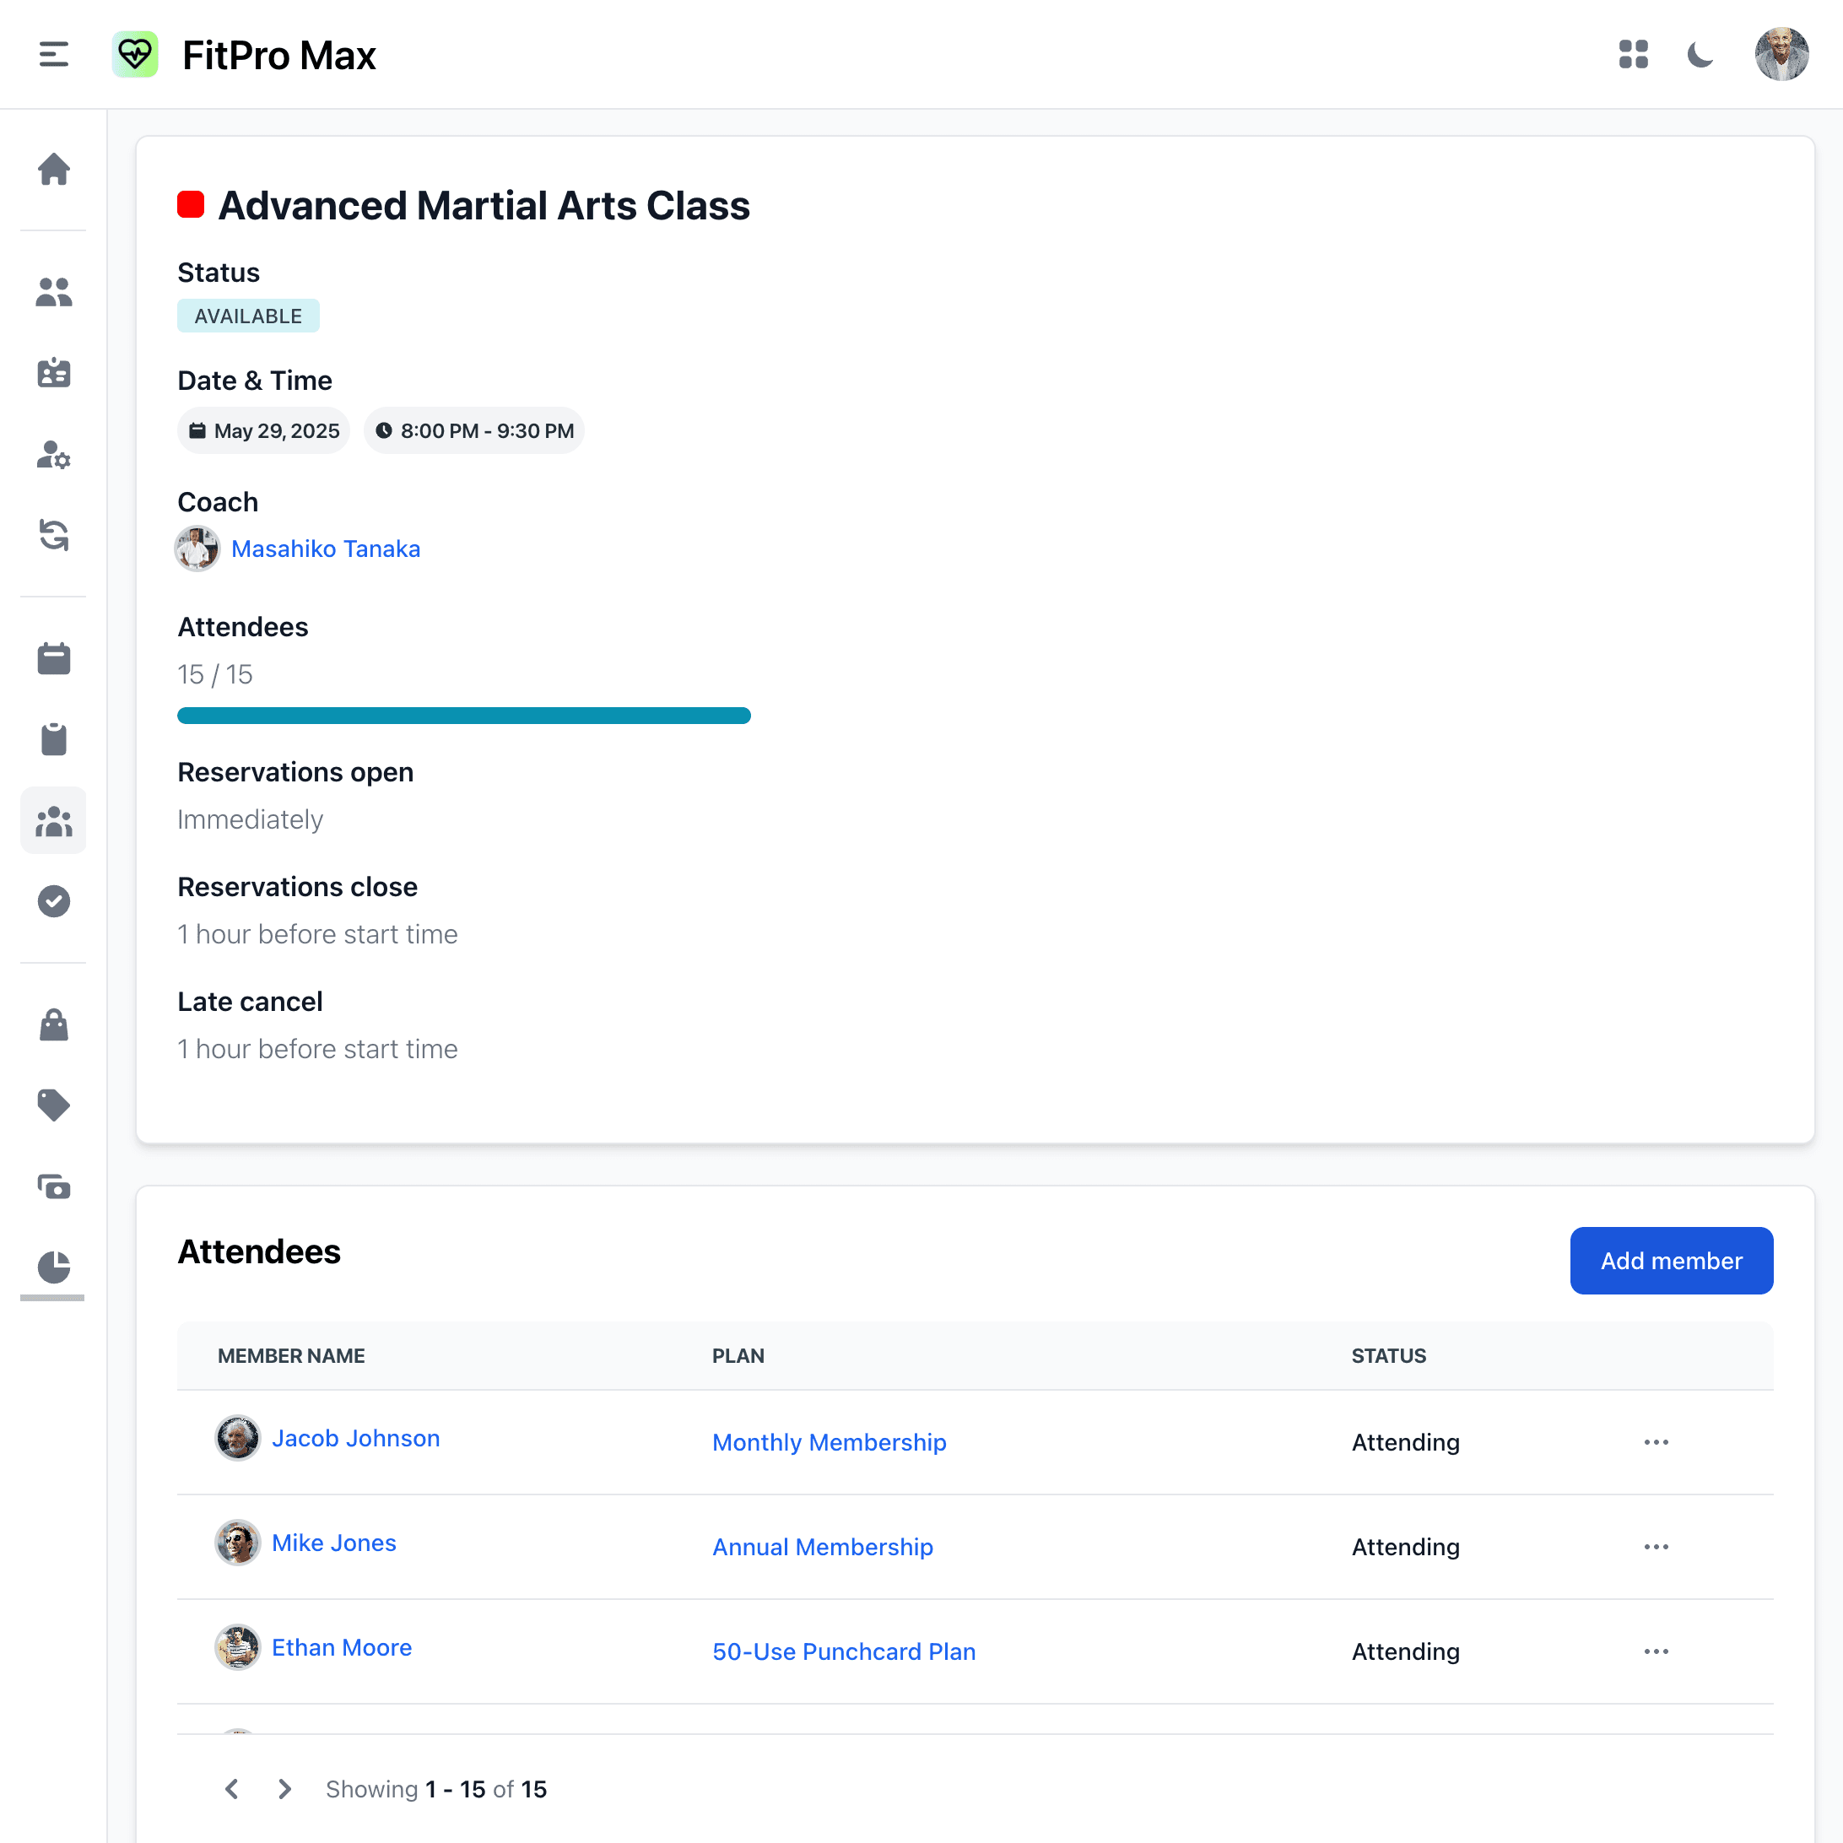1843x1843 pixels.
Task: Open actions menu for Mike Jones
Action: tap(1656, 1548)
